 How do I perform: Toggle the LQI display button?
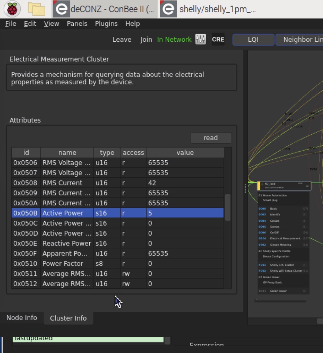(253, 39)
